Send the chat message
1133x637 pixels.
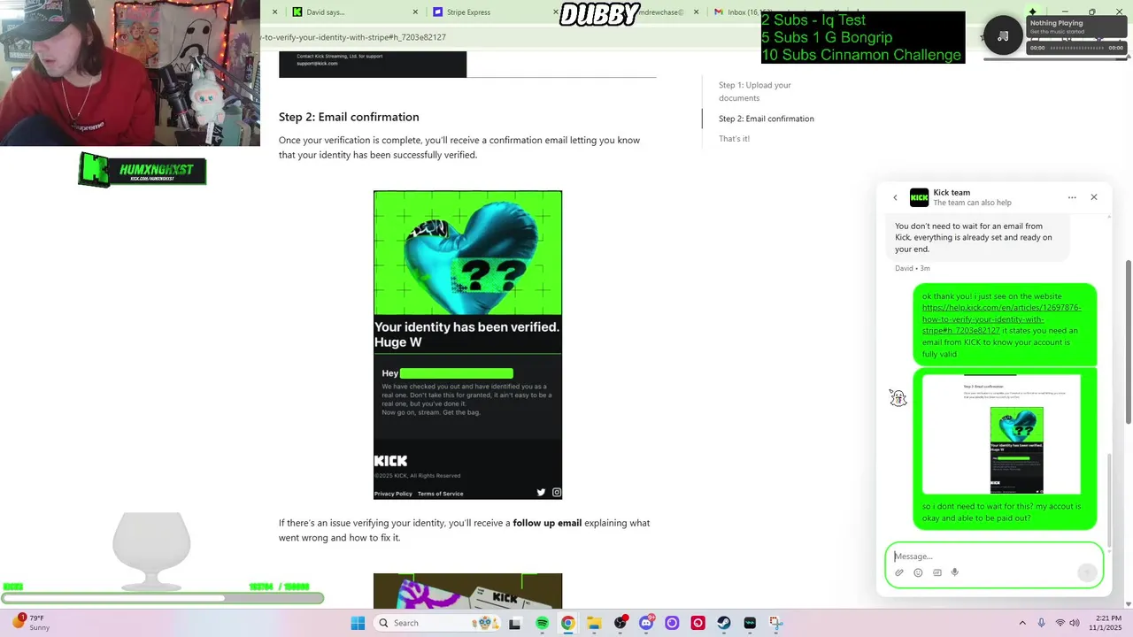(x=1088, y=572)
